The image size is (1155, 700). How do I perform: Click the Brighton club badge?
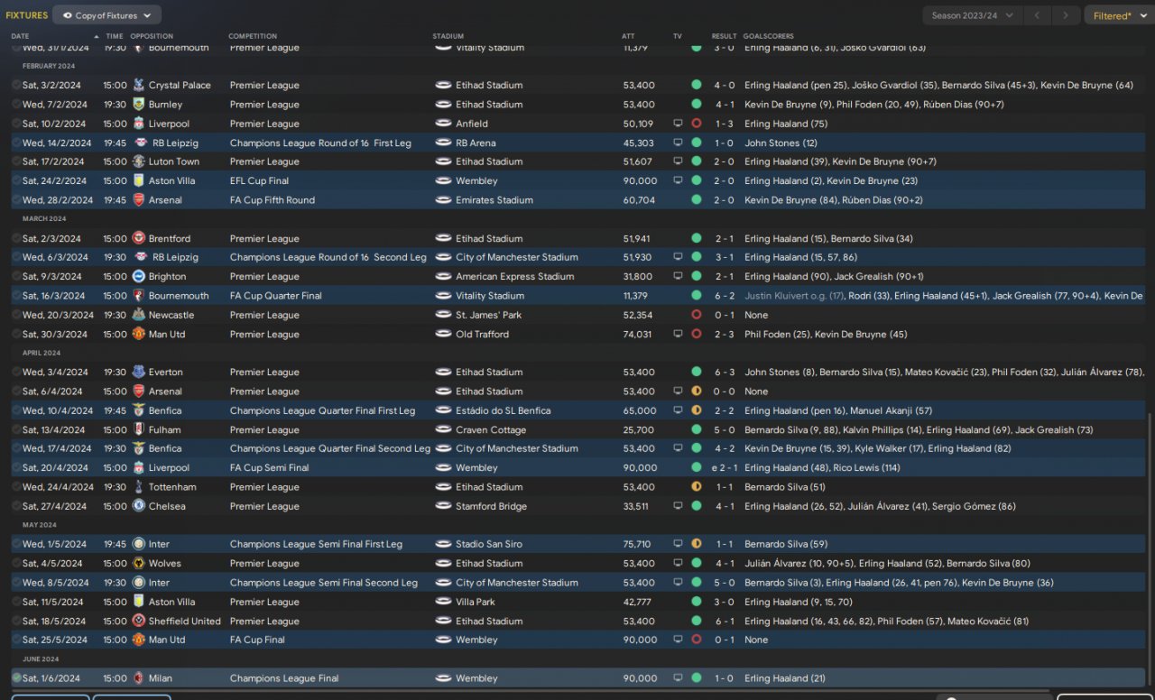point(138,277)
